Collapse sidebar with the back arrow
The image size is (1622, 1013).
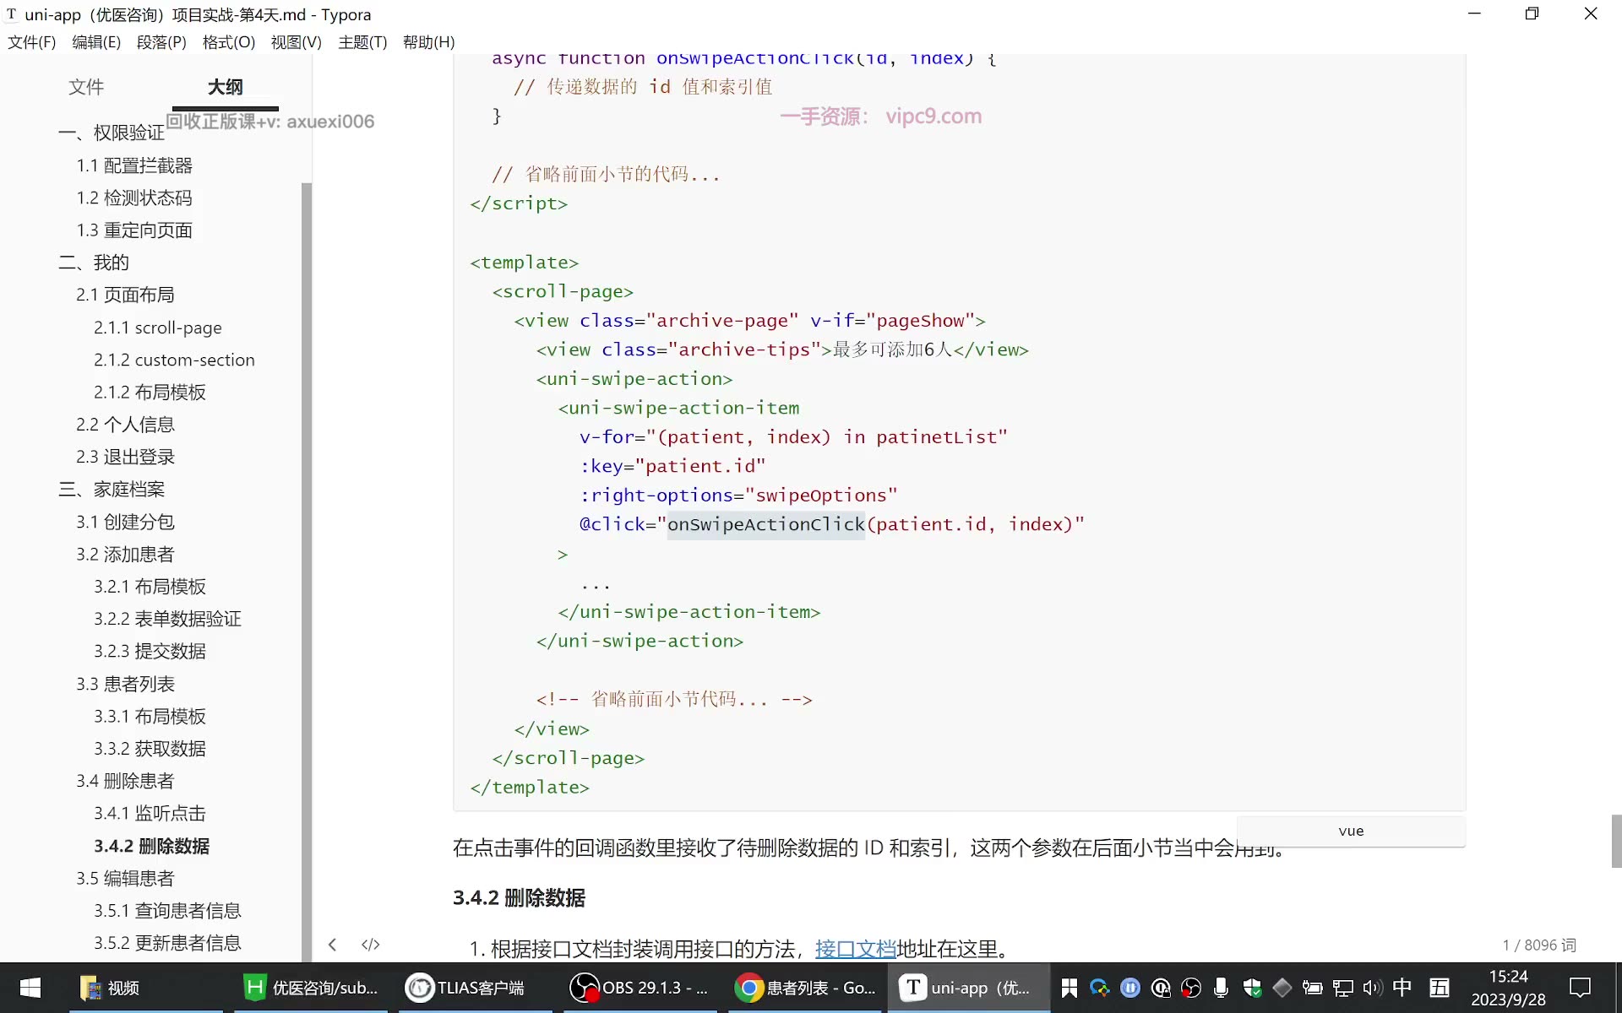(332, 944)
